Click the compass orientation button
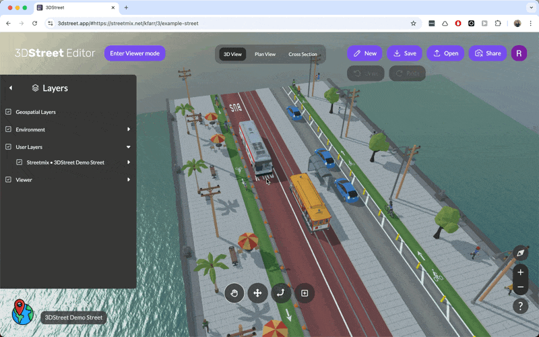539x337 pixels. click(520, 253)
